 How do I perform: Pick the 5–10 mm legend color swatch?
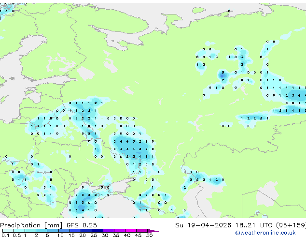tap(53, 231)
